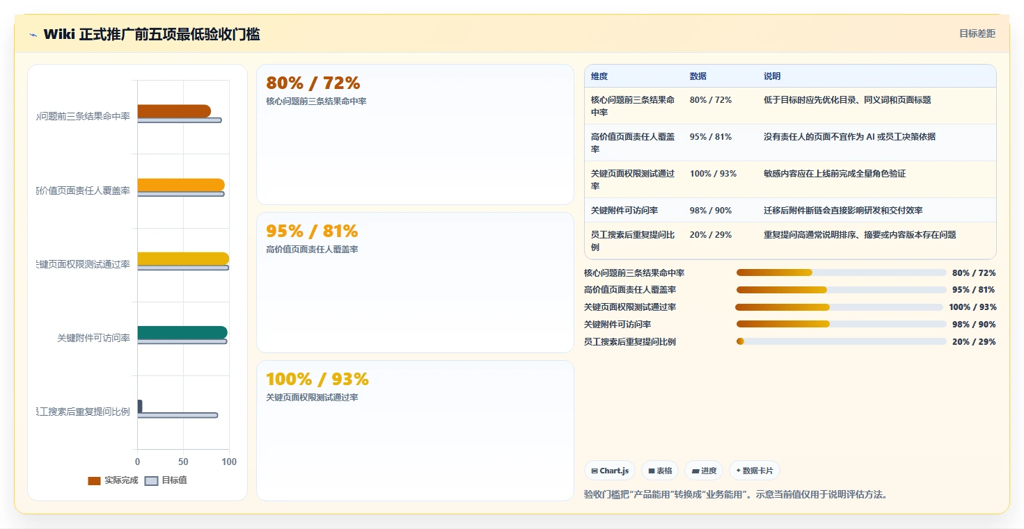The height and width of the screenshot is (529, 1024).
Task: Click the 表格 tag chip
Action: [660, 471]
